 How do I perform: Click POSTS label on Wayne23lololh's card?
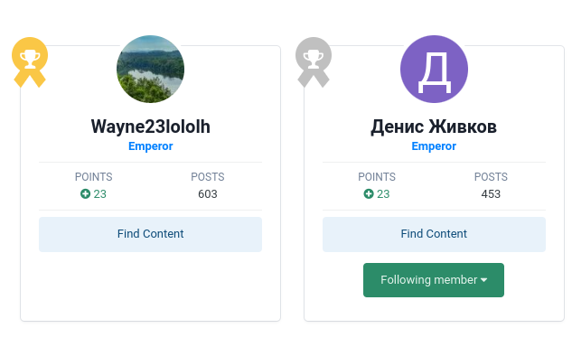click(208, 176)
